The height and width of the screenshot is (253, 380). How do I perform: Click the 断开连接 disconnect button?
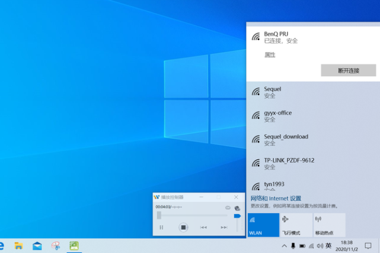click(x=348, y=70)
